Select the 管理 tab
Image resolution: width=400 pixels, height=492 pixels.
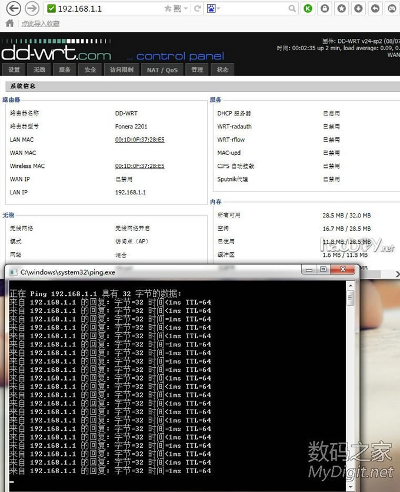pos(197,70)
